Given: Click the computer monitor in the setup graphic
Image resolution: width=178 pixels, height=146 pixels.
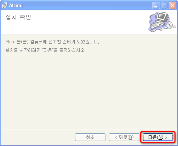Looking at the screenshot, I should pyautogui.click(x=162, y=16).
